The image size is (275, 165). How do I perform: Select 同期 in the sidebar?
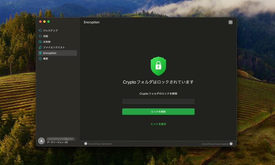pos(57,36)
